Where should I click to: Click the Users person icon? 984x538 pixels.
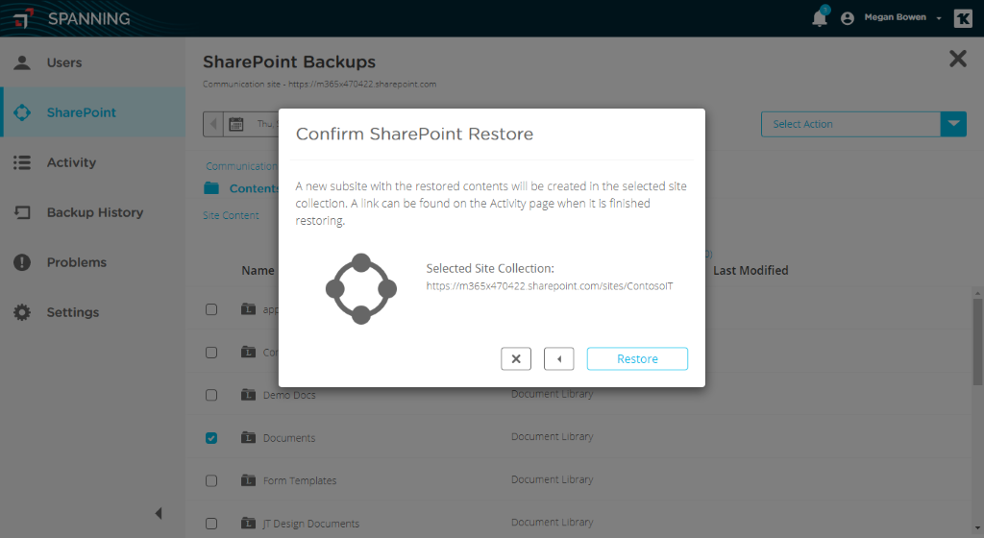[22, 62]
